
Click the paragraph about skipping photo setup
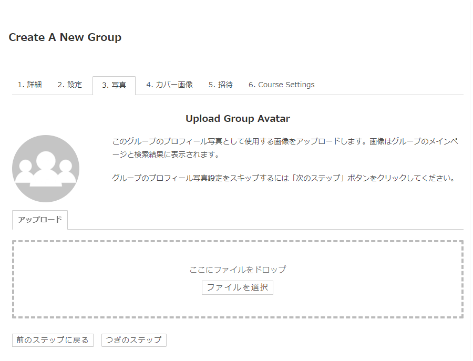click(x=284, y=178)
